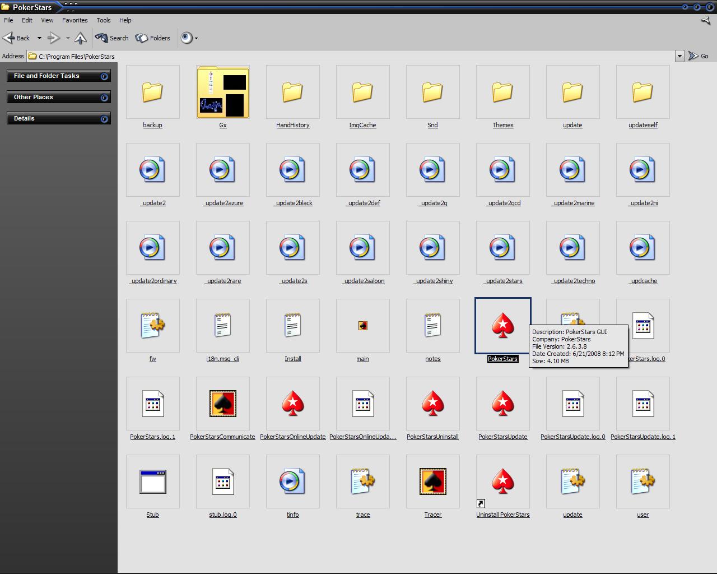Expand the Other Places panel
717x574 pixels.
click(59, 98)
